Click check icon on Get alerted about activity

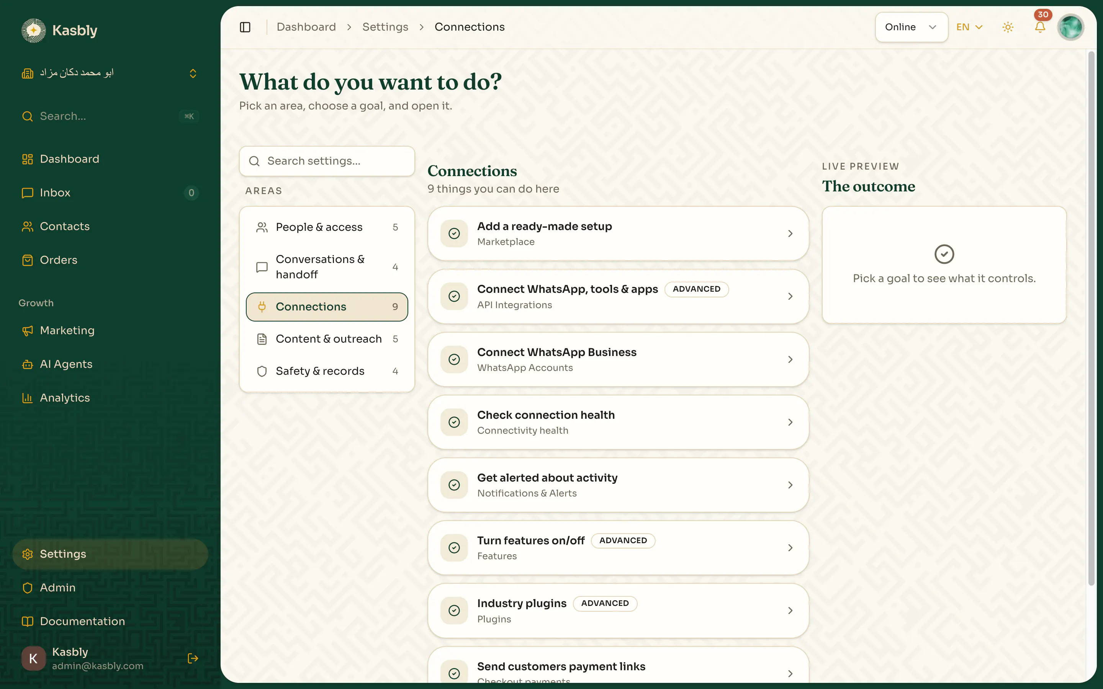pos(454,485)
